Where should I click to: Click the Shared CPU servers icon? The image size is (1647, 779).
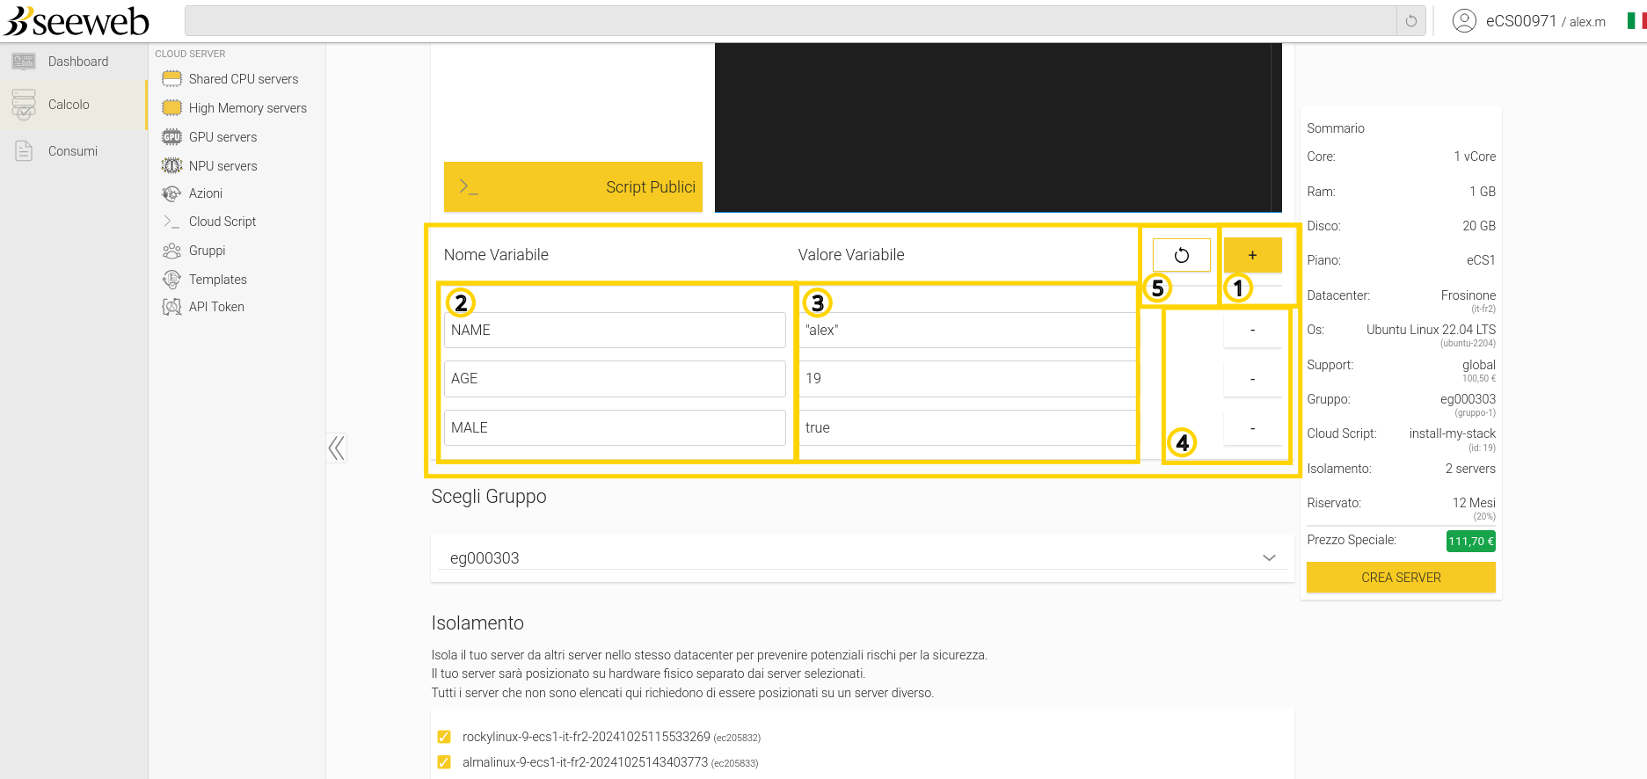pyautogui.click(x=171, y=79)
